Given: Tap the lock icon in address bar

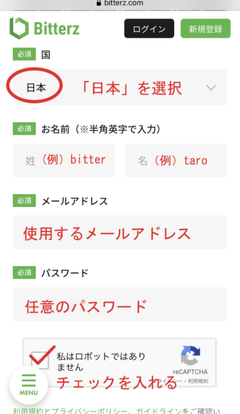Looking at the screenshot, I should click(x=99, y=3).
